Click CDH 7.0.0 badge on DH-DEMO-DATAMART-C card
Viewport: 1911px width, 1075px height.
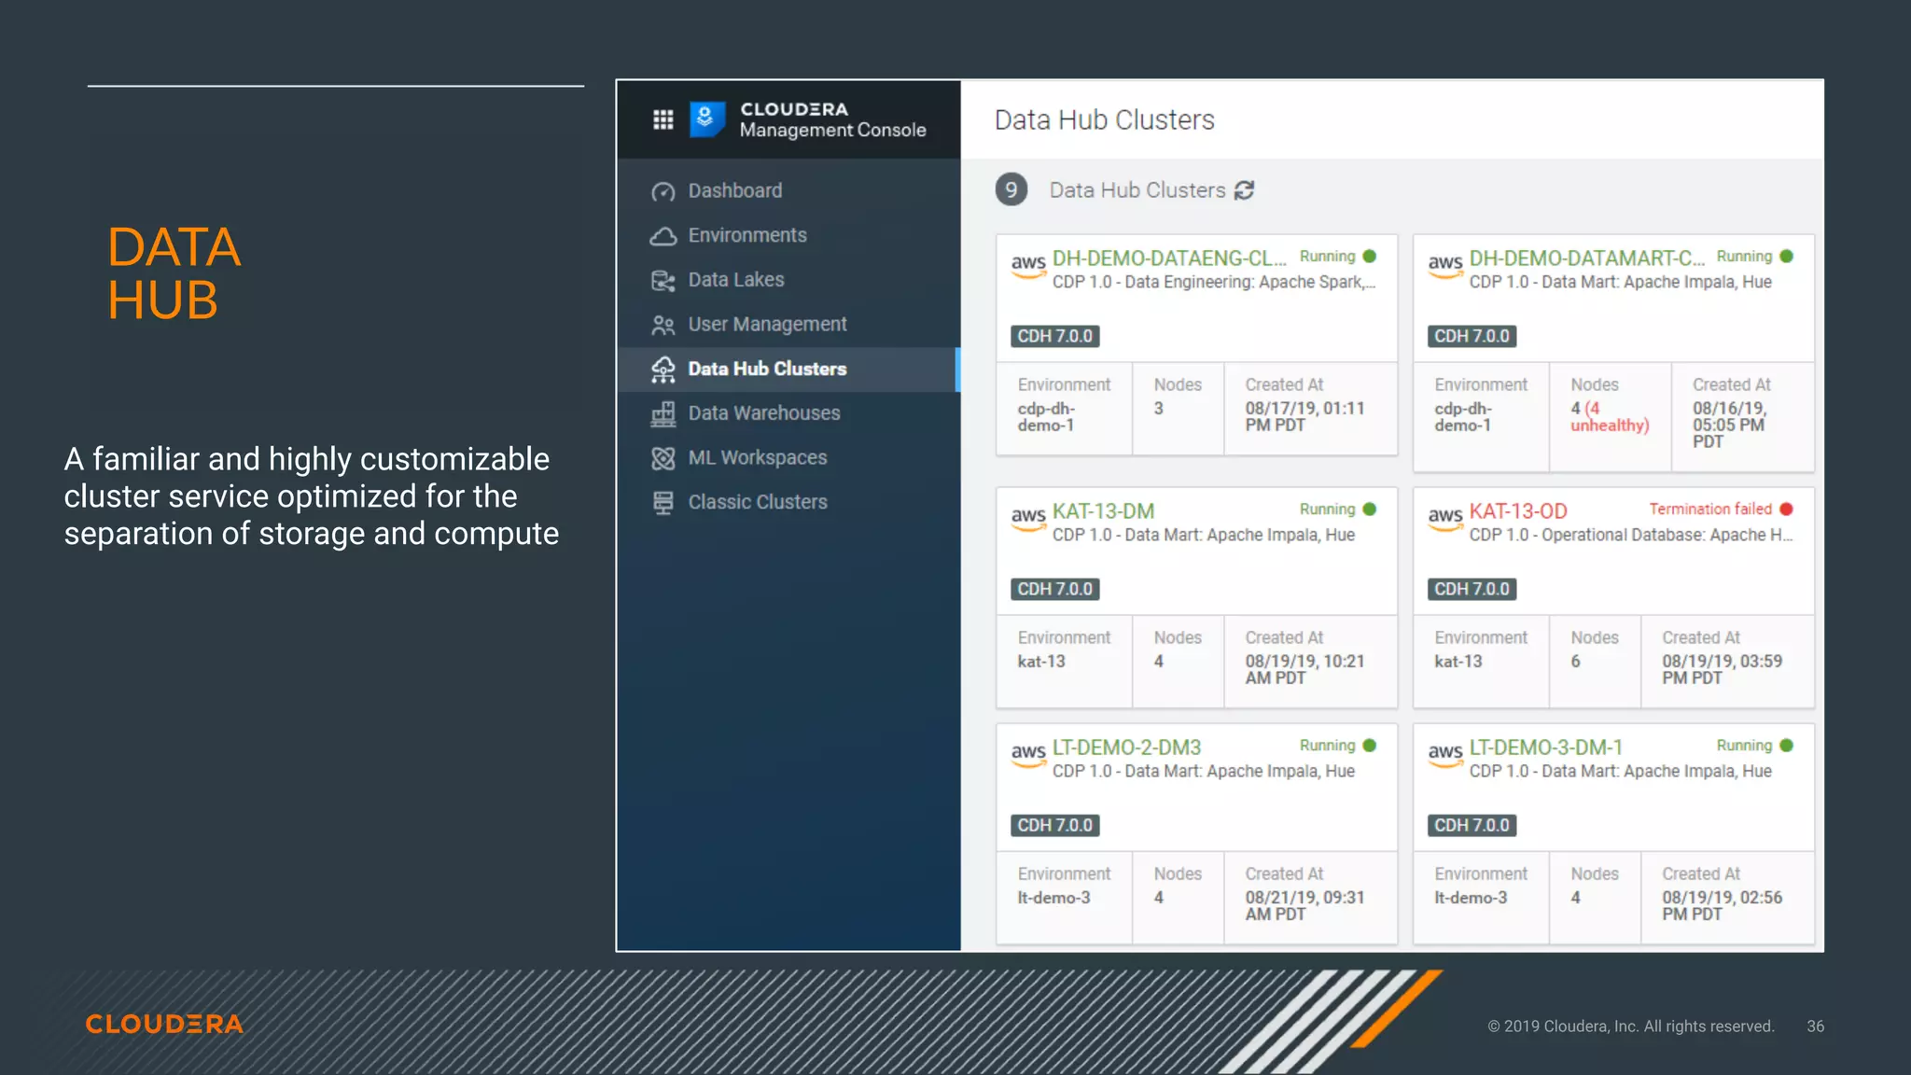pyautogui.click(x=1472, y=337)
